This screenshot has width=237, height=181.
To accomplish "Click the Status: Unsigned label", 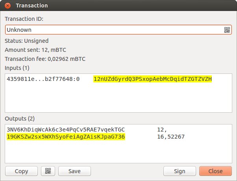I will 27,41.
